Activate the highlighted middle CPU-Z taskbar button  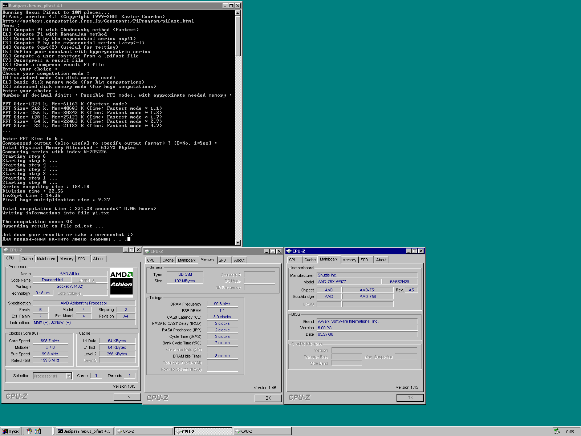pyautogui.click(x=203, y=431)
